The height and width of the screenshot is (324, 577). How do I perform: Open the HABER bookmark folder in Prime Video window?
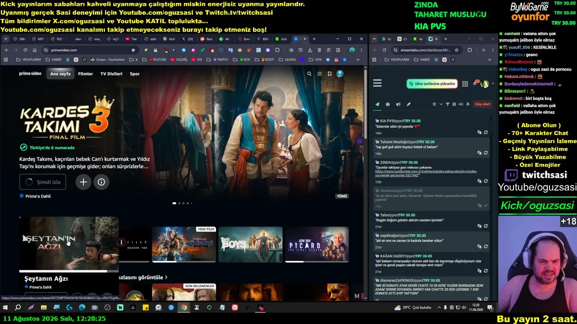[x=53, y=59]
